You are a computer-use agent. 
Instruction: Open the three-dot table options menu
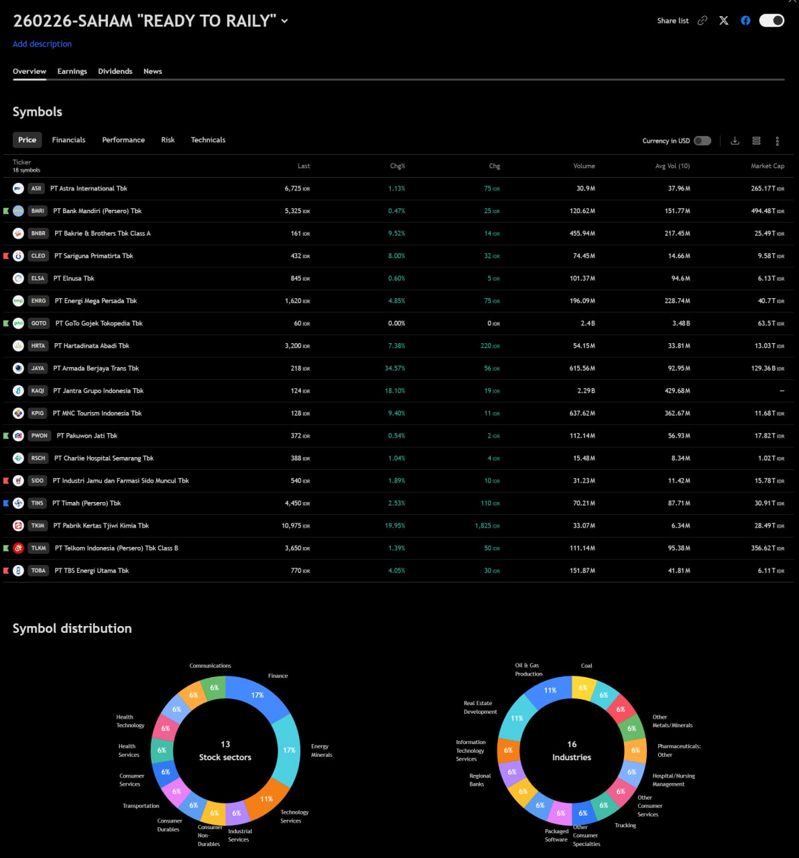(x=778, y=141)
